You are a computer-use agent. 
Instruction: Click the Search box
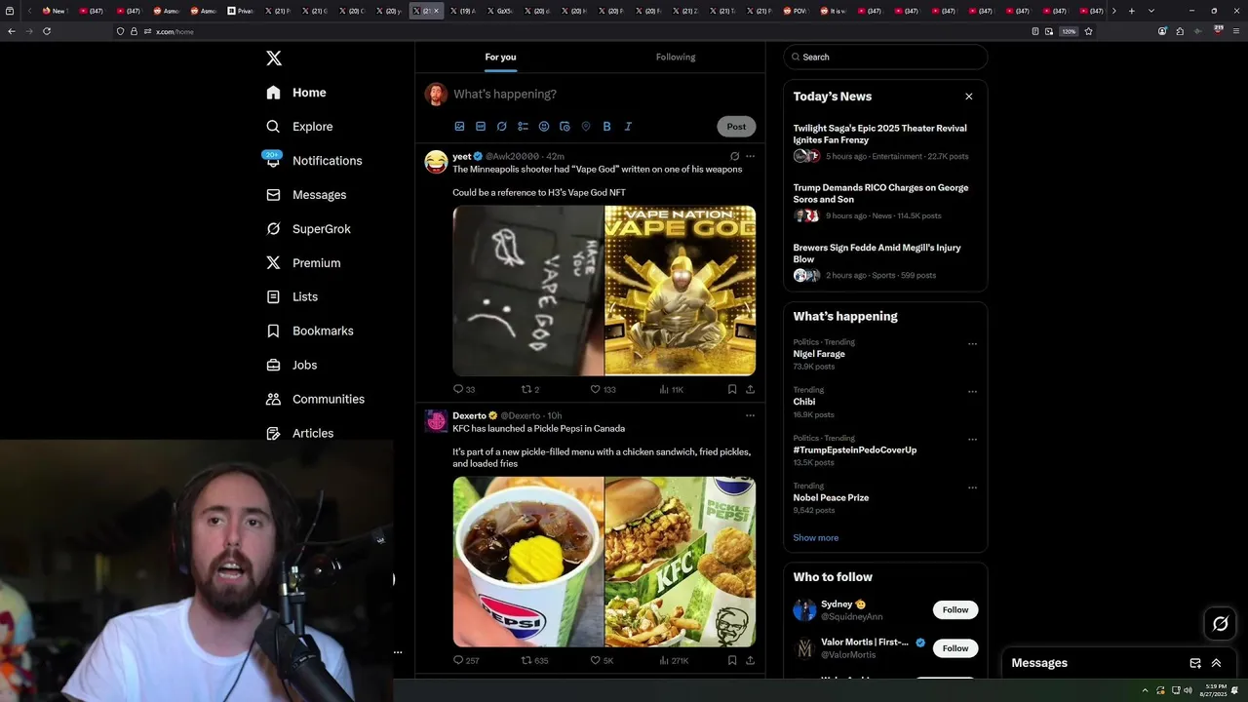pyautogui.click(x=885, y=57)
